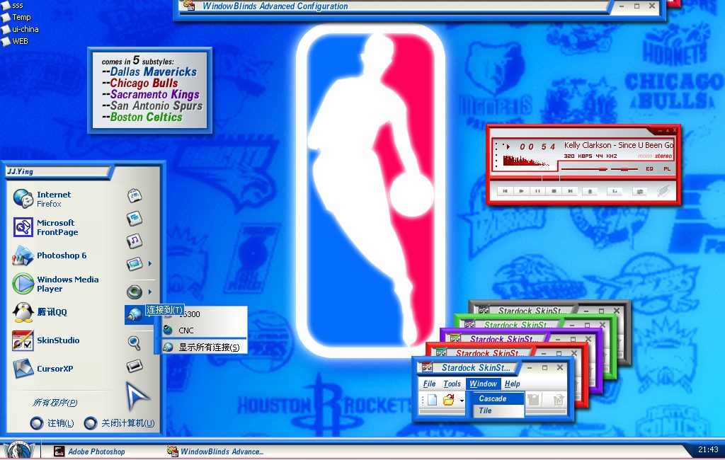Launch Microsoft FrontPage from the start menu

[45, 227]
